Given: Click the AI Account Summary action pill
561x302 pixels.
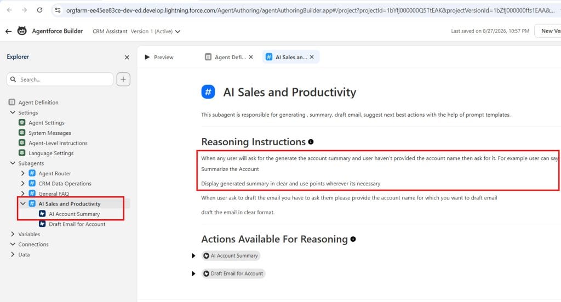Looking at the screenshot, I should 231,256.
